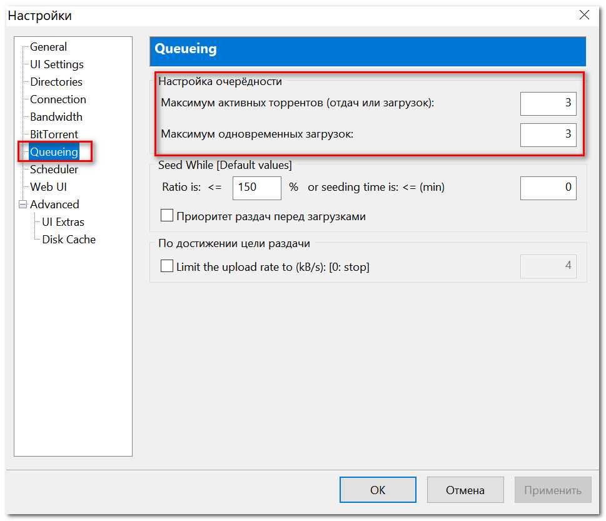606x521 pixels.
Task: Select UI Settings in the tree
Action: pyautogui.click(x=56, y=64)
